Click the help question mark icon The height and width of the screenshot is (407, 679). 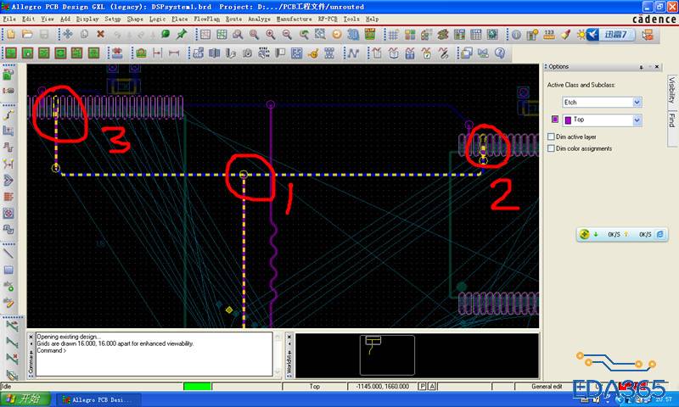point(500,53)
